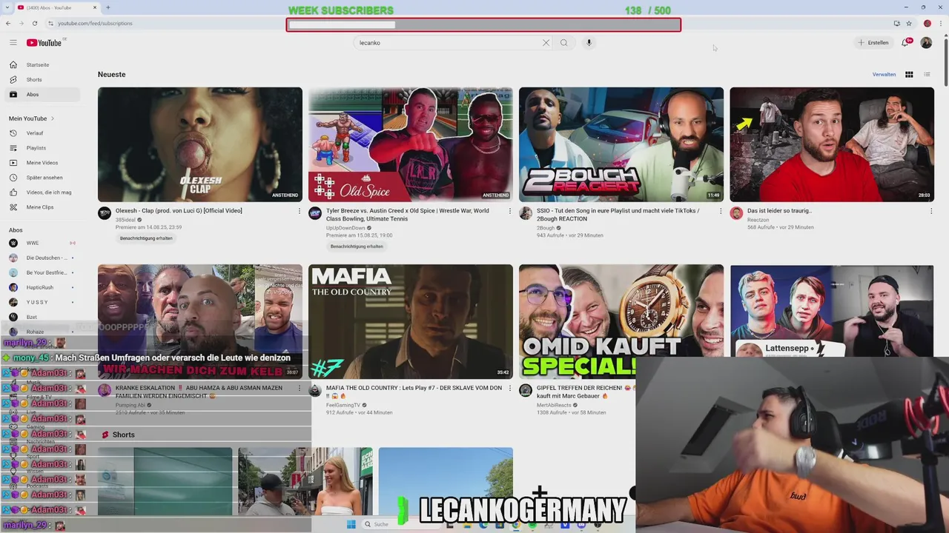Open the liked videos sidebar entry
The image size is (949, 533).
[42, 192]
